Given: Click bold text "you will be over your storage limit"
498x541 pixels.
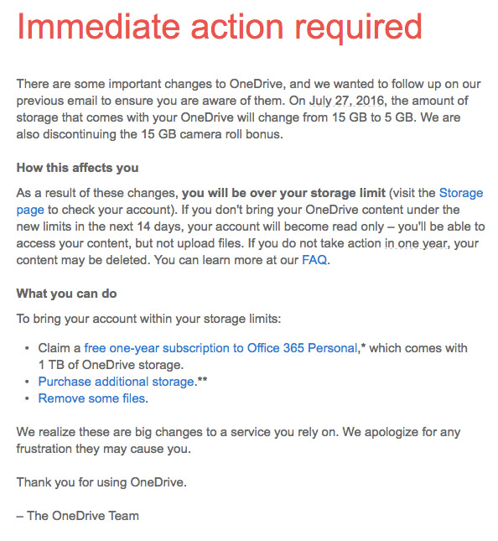Looking at the screenshot, I should coord(283,193).
